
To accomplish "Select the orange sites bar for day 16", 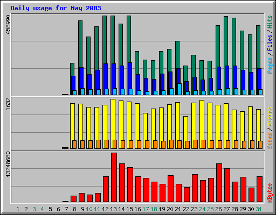I will point(139,145).
